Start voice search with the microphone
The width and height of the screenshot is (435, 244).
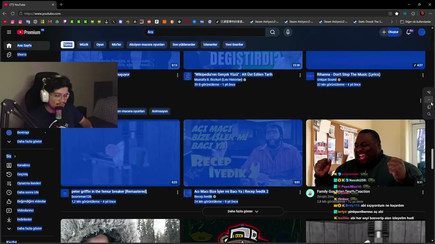tap(288, 32)
